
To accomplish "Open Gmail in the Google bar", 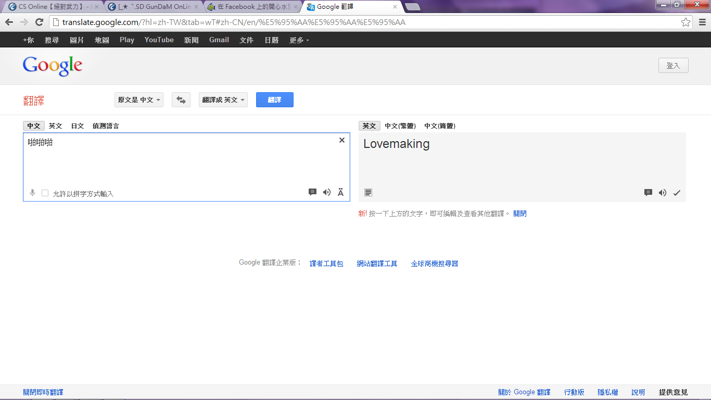I will [219, 40].
